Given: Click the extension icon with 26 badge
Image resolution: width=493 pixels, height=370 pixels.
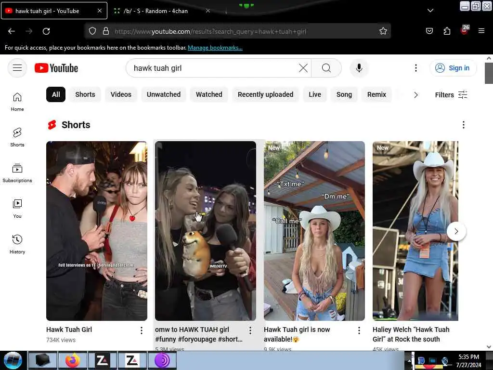Looking at the screenshot, I should point(465,30).
